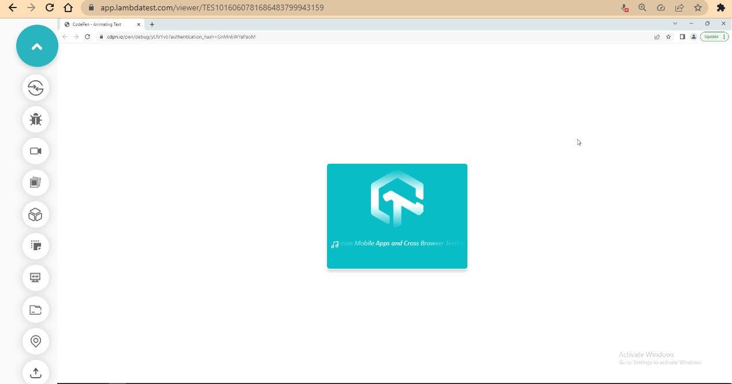Open display resolution settings via monitor icon
This screenshot has height=384, width=732.
35,278
